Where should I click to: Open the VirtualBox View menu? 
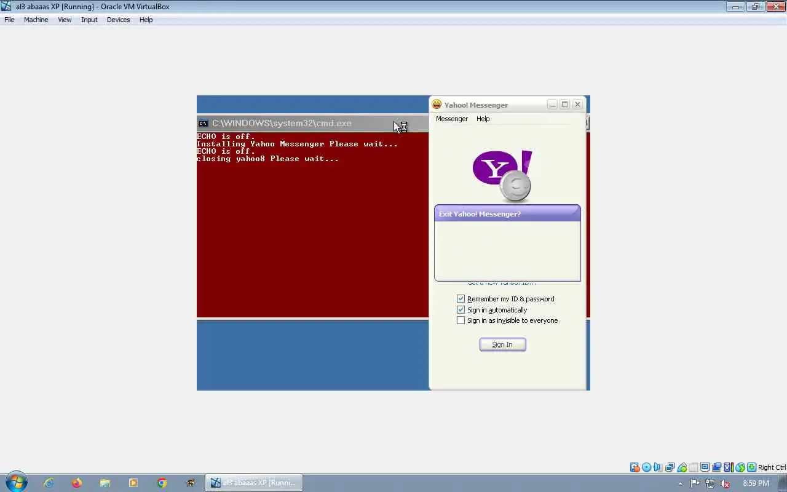tap(65, 20)
